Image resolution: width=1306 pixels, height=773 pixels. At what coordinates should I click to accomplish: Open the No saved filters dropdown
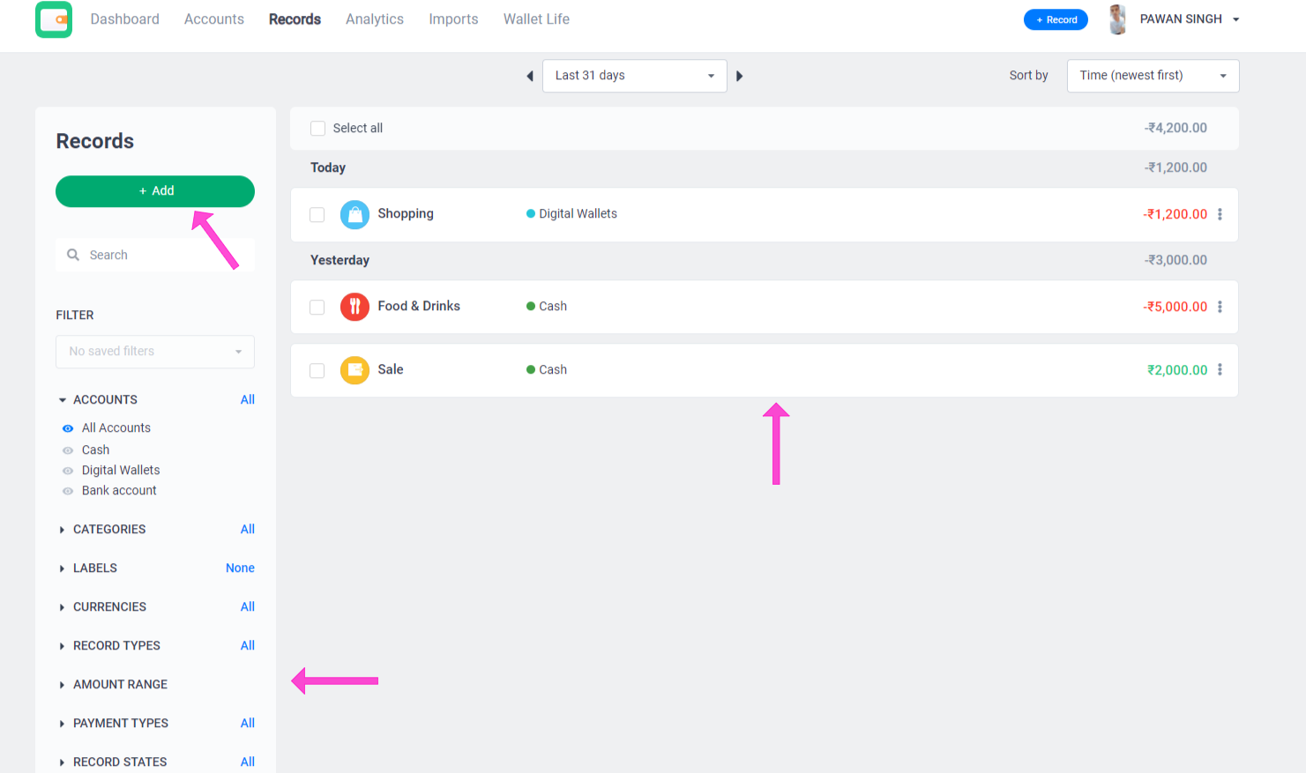155,352
